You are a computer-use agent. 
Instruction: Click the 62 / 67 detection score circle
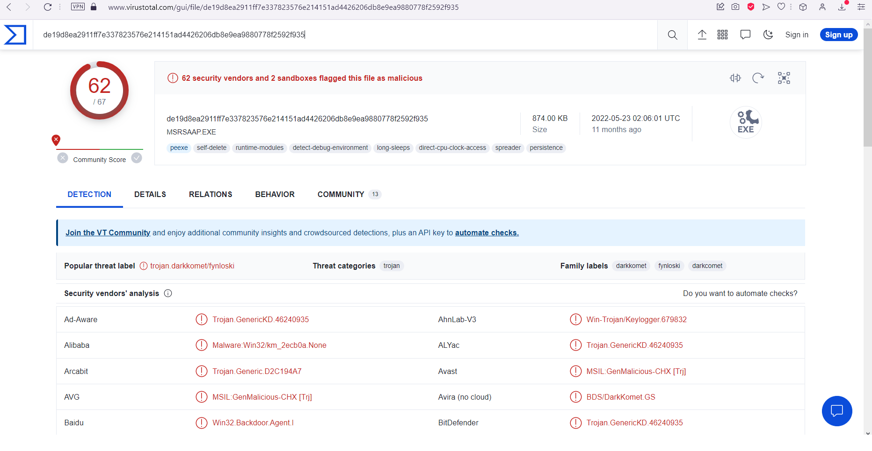pos(99,91)
